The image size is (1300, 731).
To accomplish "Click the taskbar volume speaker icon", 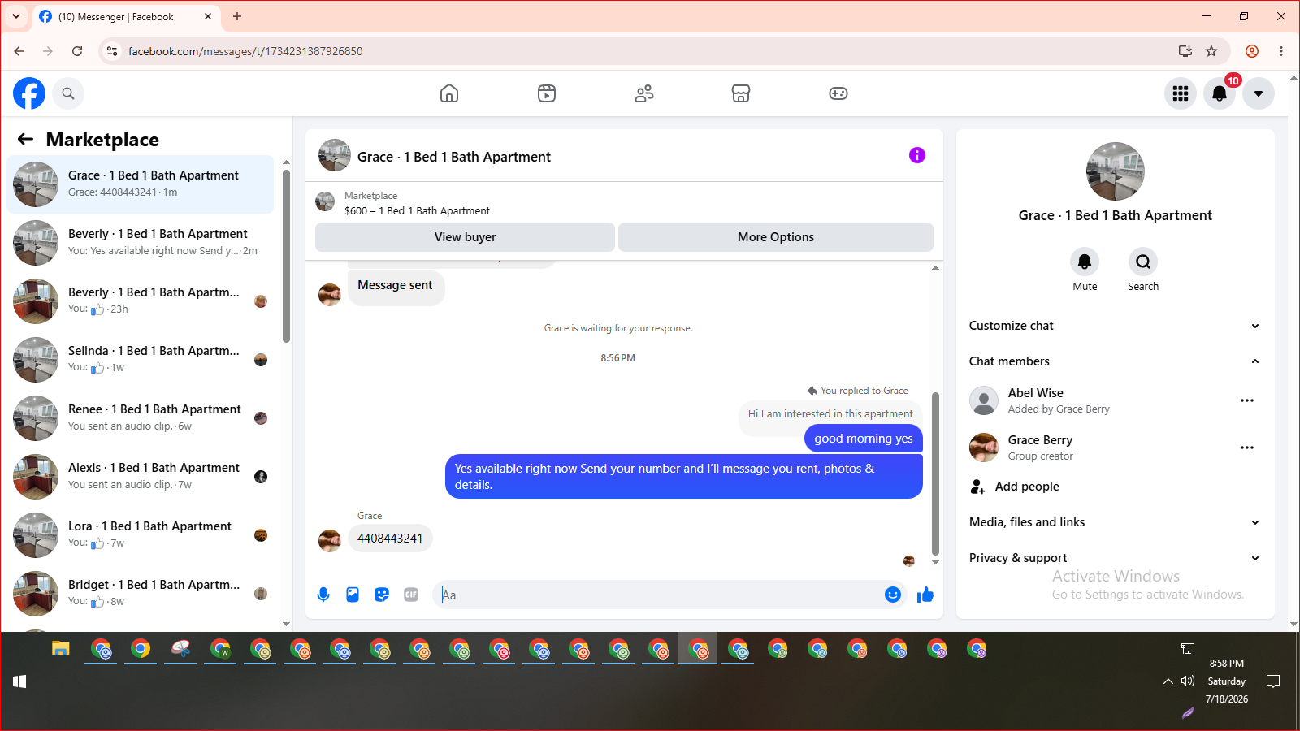I will point(1188,681).
